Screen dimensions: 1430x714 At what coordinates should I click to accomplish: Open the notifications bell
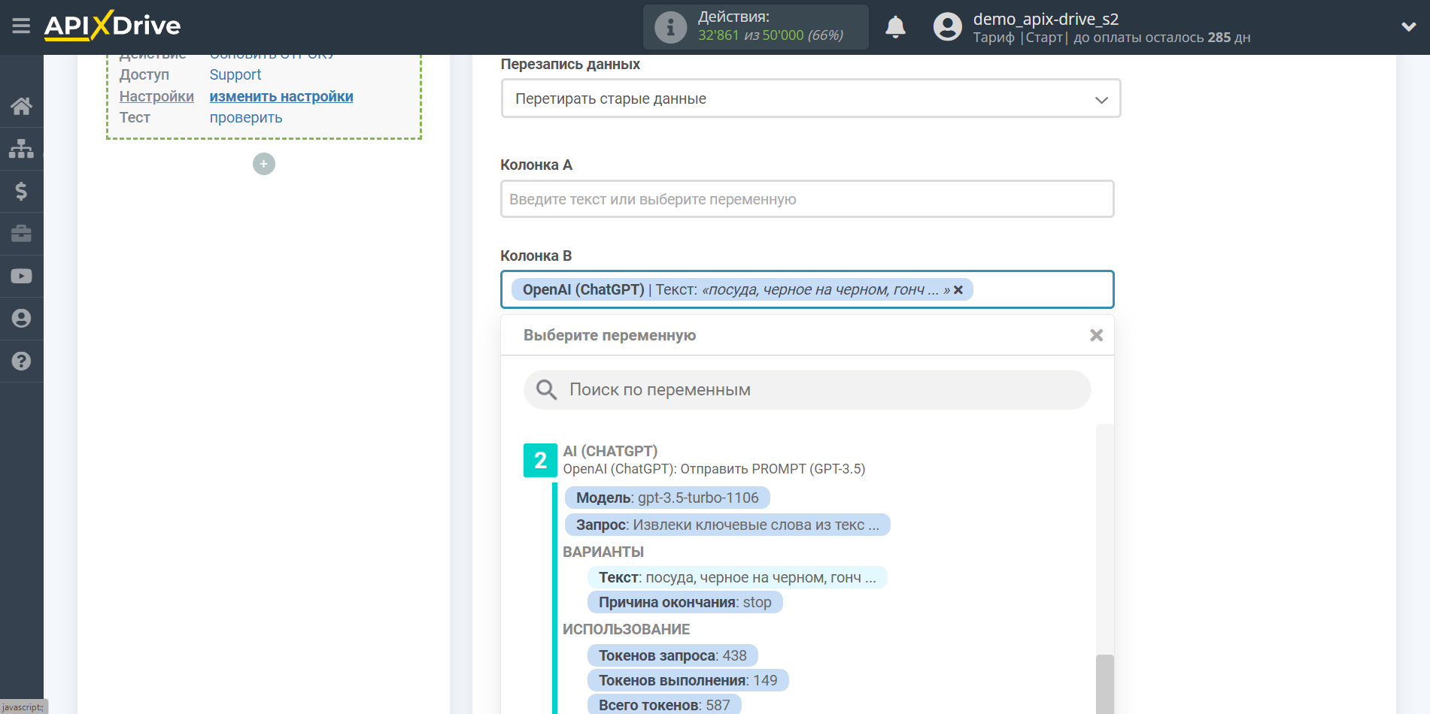(x=895, y=27)
